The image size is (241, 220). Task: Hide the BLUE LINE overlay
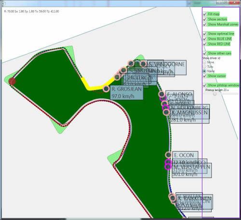coord(205,39)
